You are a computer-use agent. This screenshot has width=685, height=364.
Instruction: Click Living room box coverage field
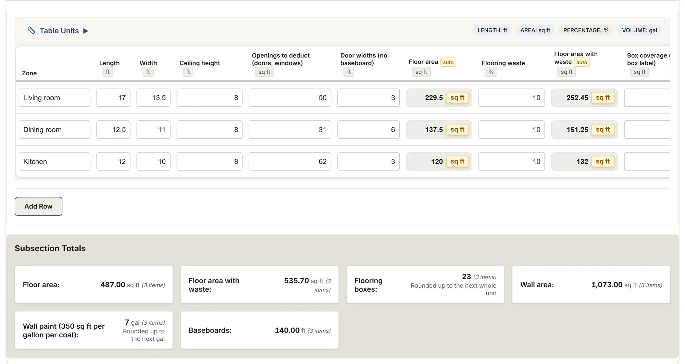coord(647,97)
